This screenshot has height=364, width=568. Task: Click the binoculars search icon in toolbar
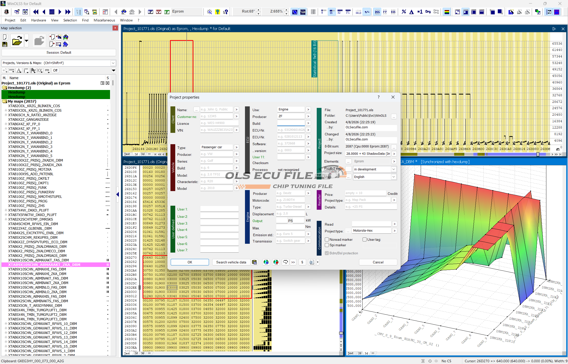(124, 12)
